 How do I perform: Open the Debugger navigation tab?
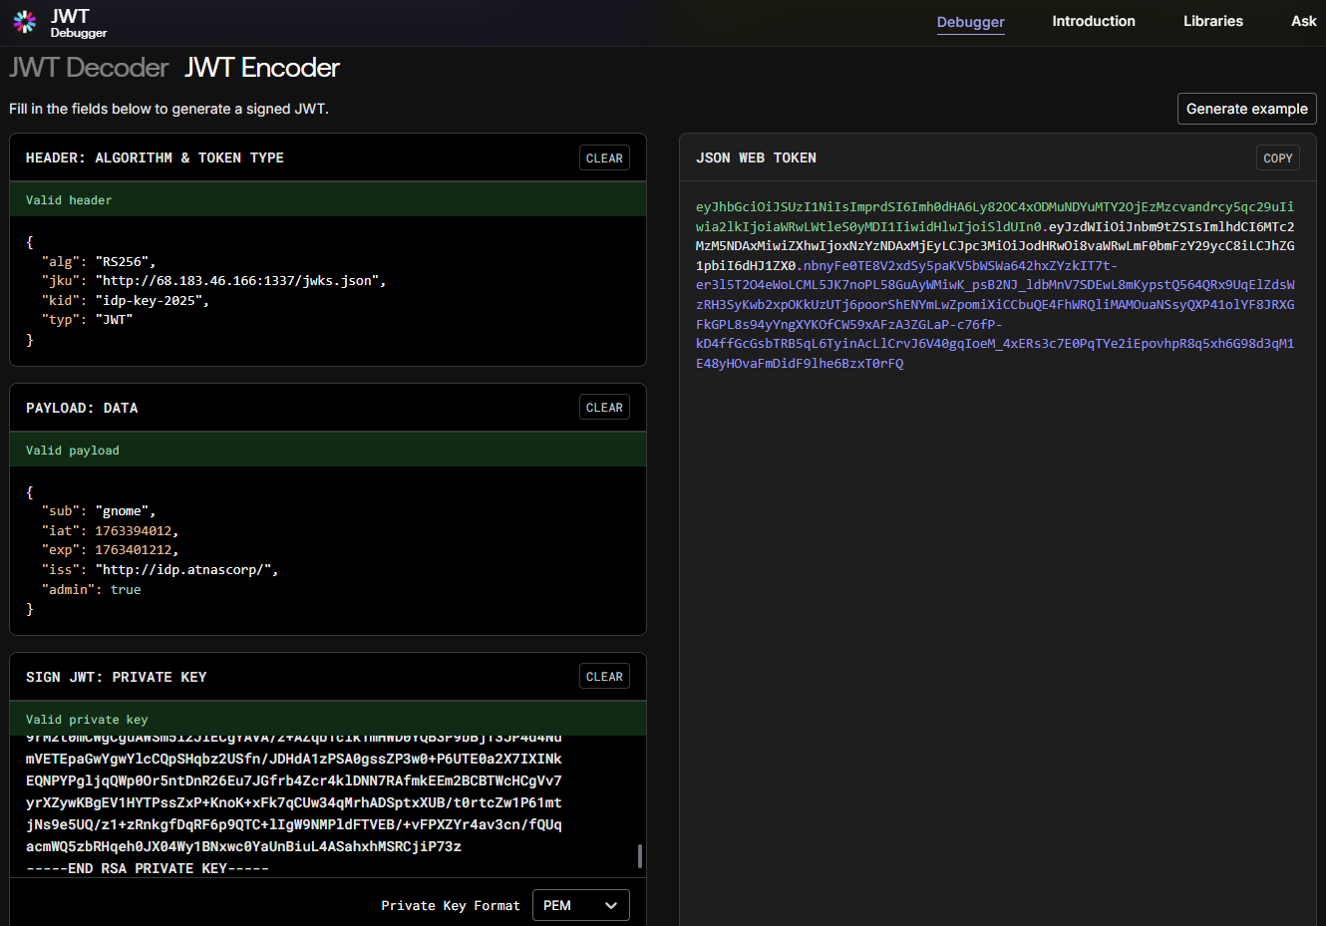(970, 22)
